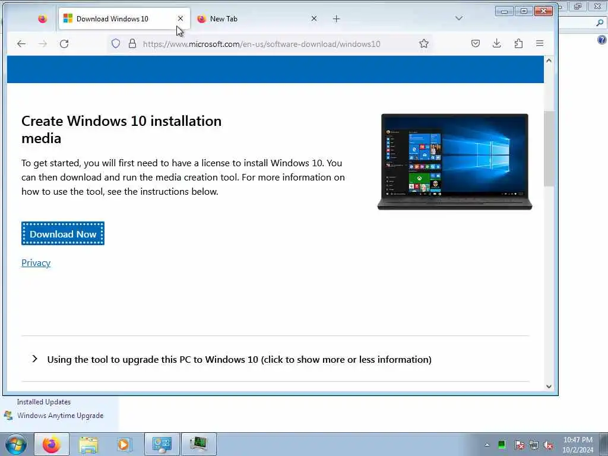Image resolution: width=608 pixels, height=456 pixels.
Task: Click the green tray icon
Action: [x=502, y=445]
